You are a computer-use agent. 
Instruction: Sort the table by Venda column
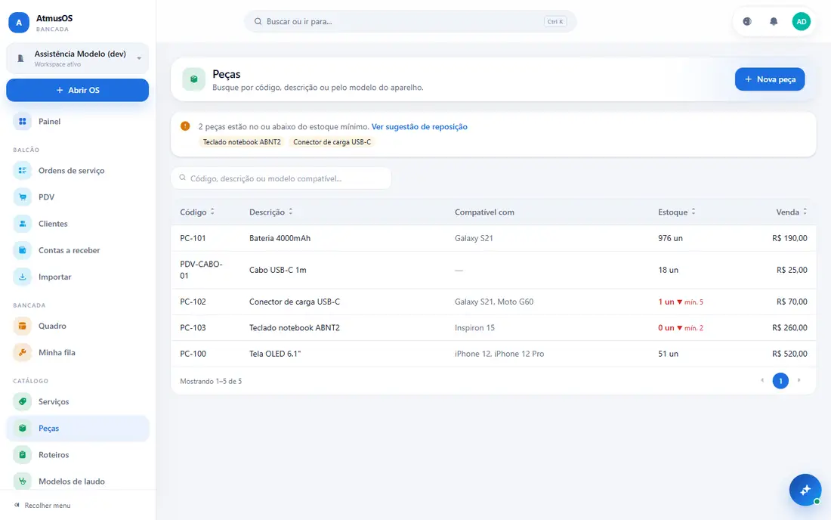pos(791,212)
